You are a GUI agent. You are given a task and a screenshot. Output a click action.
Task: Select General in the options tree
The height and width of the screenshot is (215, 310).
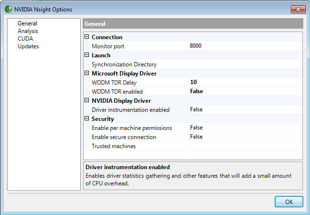click(27, 23)
